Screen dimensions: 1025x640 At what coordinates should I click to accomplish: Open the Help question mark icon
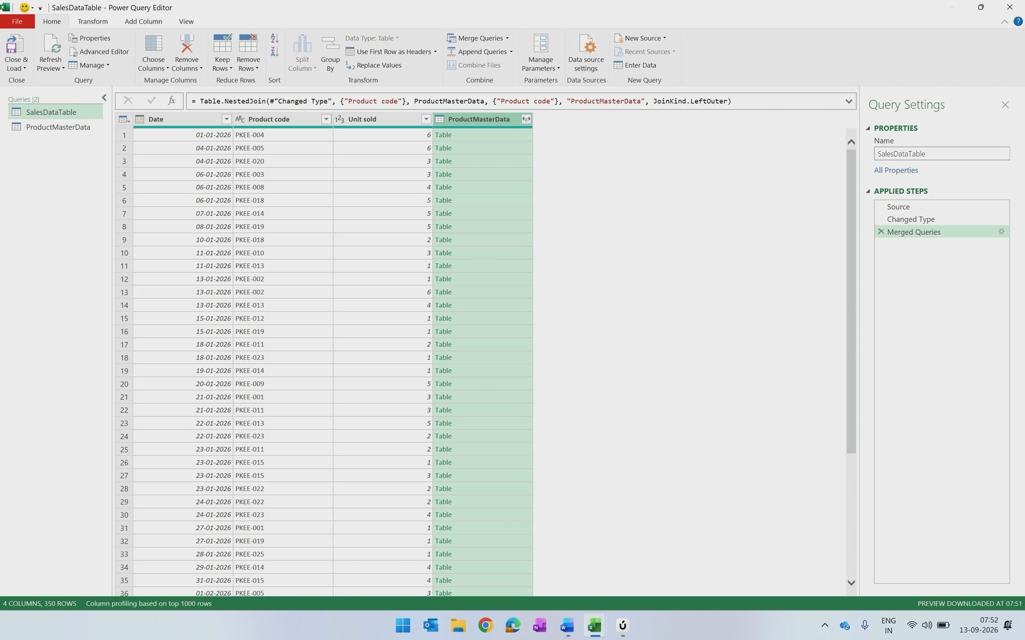pyautogui.click(x=1018, y=21)
